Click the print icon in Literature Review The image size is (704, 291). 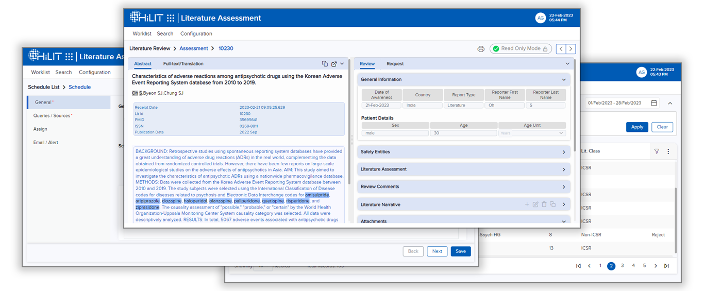point(481,49)
